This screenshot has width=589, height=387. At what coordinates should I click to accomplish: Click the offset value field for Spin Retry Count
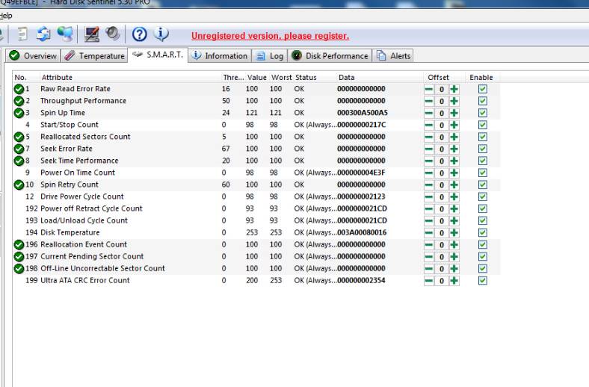pyautogui.click(x=442, y=185)
